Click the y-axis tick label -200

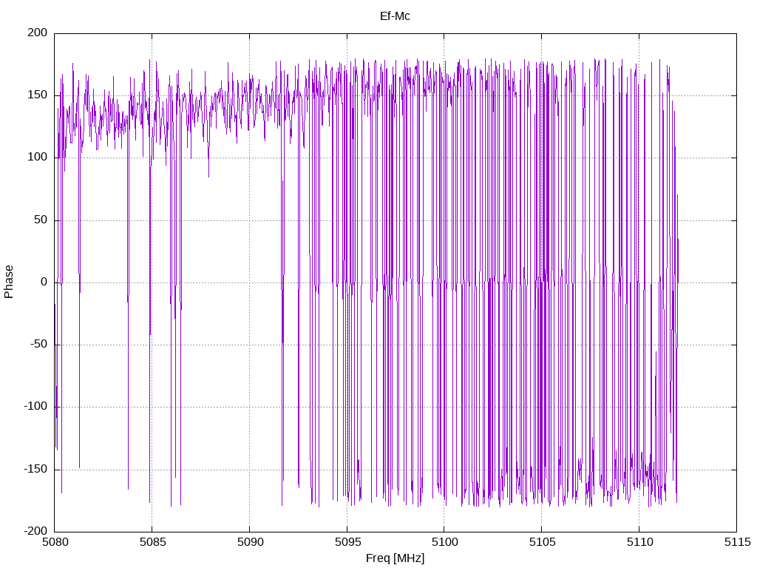(35, 531)
